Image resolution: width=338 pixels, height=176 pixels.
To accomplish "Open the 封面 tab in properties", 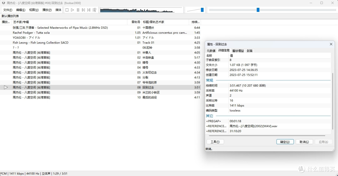I will [x=250, y=51].
